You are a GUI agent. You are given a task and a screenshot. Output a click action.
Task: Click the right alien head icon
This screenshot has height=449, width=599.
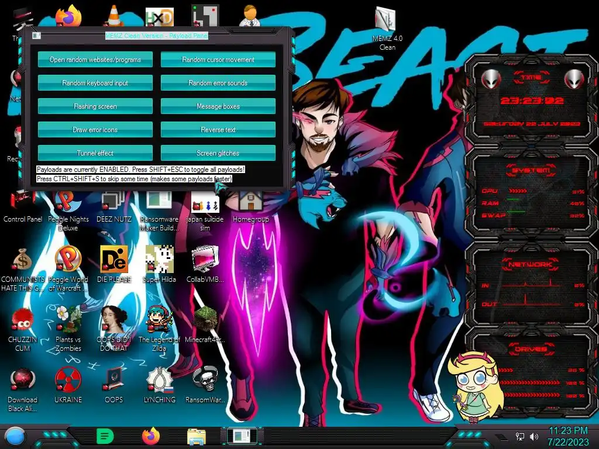(573, 79)
